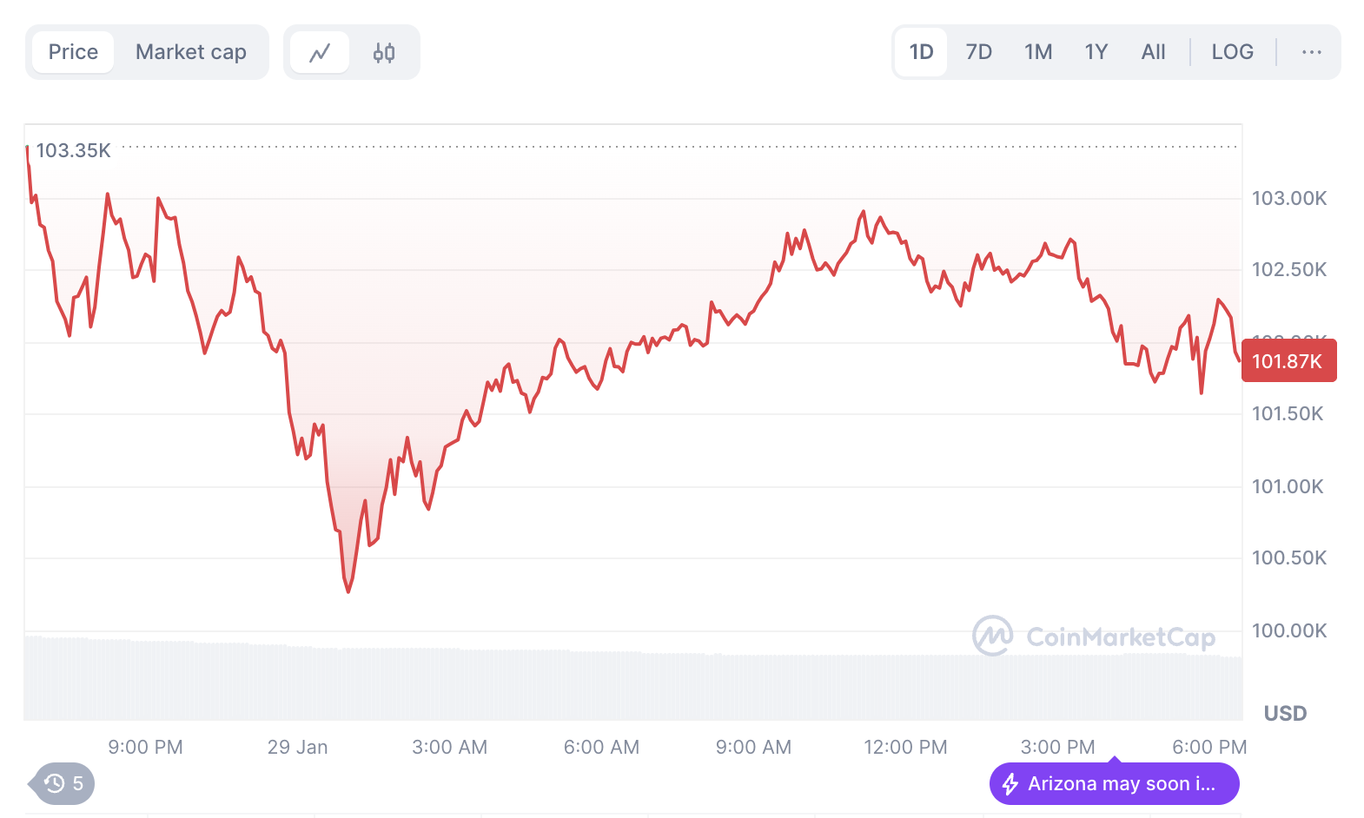Toggle the LOG scale
The image size is (1364, 818).
tap(1232, 52)
